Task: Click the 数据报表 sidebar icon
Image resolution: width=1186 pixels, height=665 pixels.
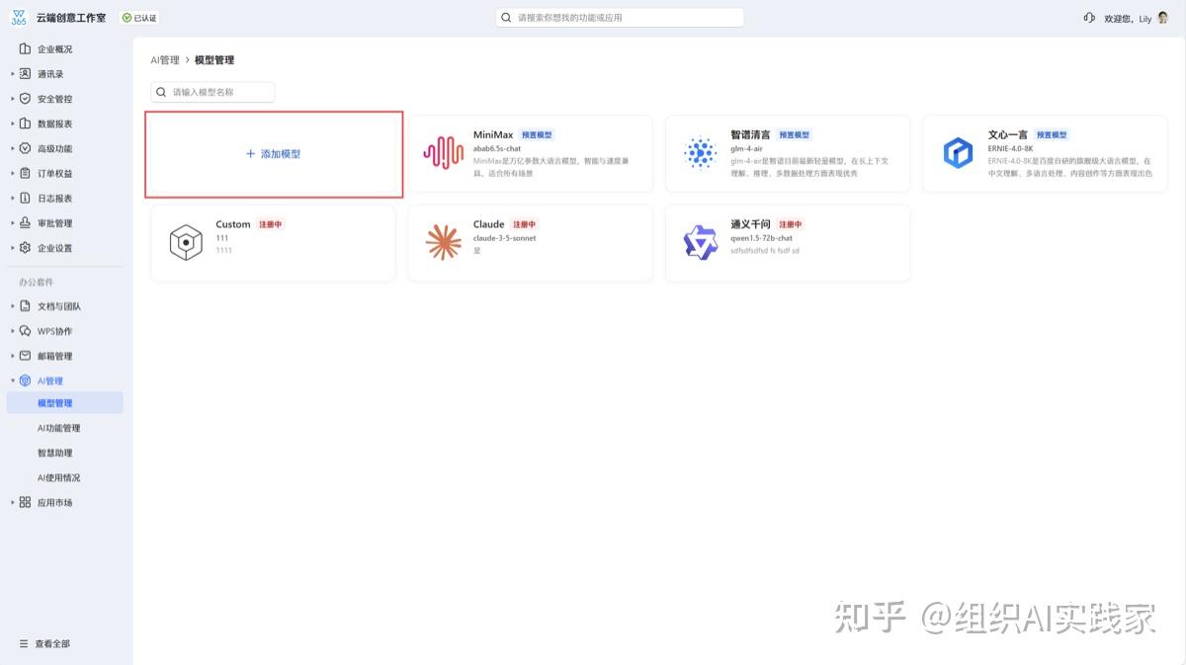Action: pos(26,124)
